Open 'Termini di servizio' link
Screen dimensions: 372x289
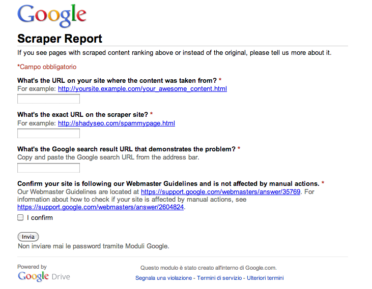[x=219, y=278]
